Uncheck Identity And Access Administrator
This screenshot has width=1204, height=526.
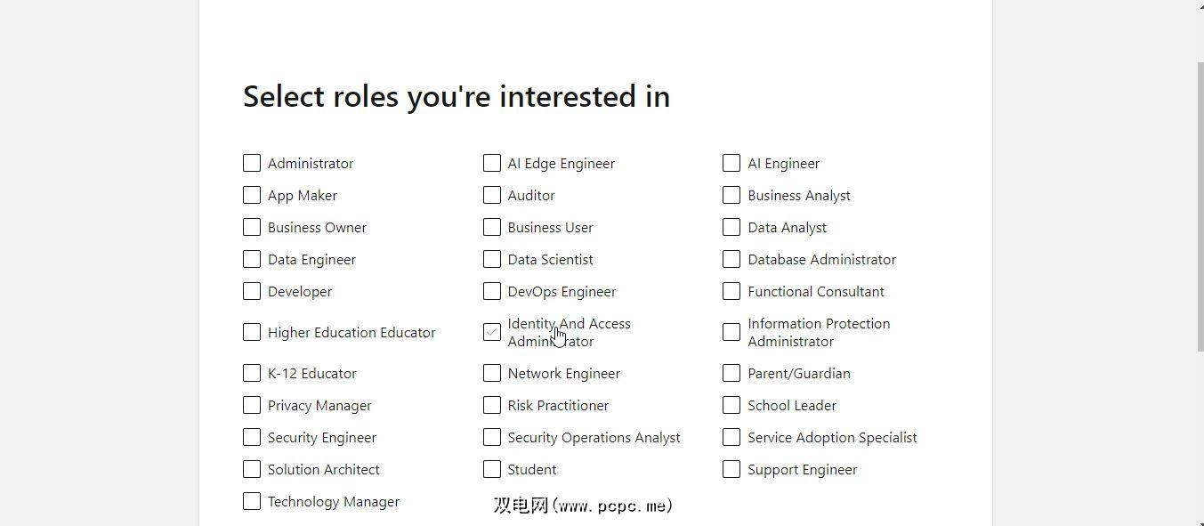coord(492,332)
